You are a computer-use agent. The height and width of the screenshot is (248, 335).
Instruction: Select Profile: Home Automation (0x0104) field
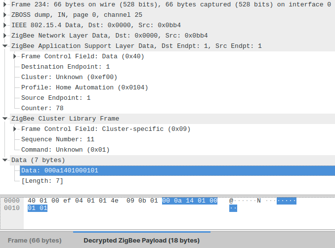[84, 87]
